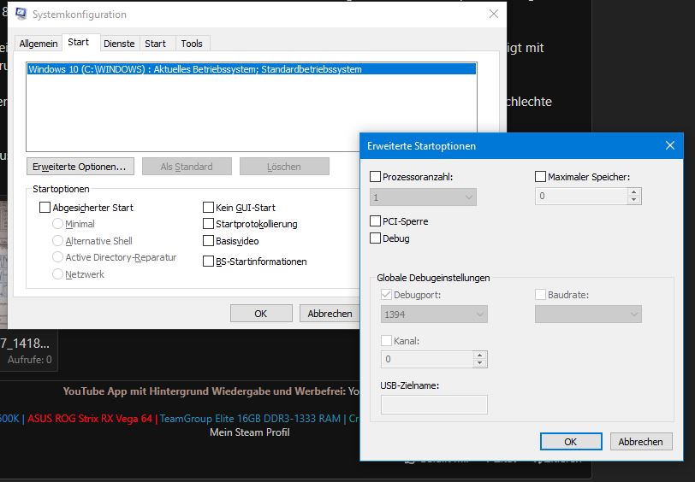Select the Netzwerk radio option
Screen dimensions: 695x482
pyautogui.click(x=57, y=274)
